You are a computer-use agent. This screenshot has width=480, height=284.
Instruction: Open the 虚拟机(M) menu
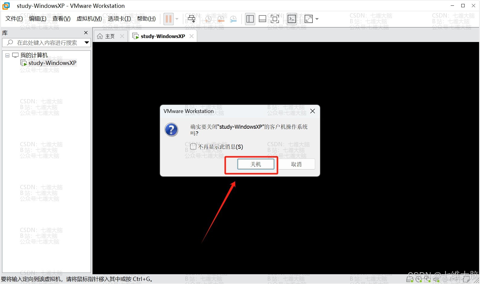coord(89,19)
